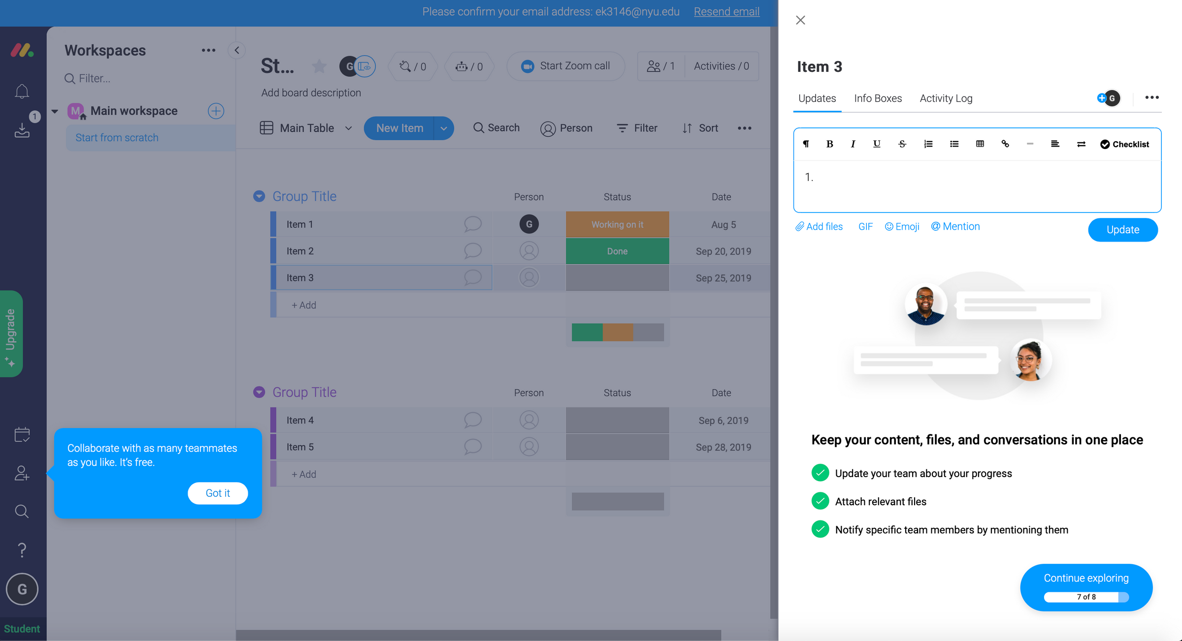Open the Main Table view dropdown
The width and height of the screenshot is (1182, 641).
pyautogui.click(x=348, y=128)
